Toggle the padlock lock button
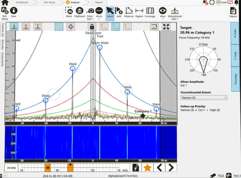 92,27
